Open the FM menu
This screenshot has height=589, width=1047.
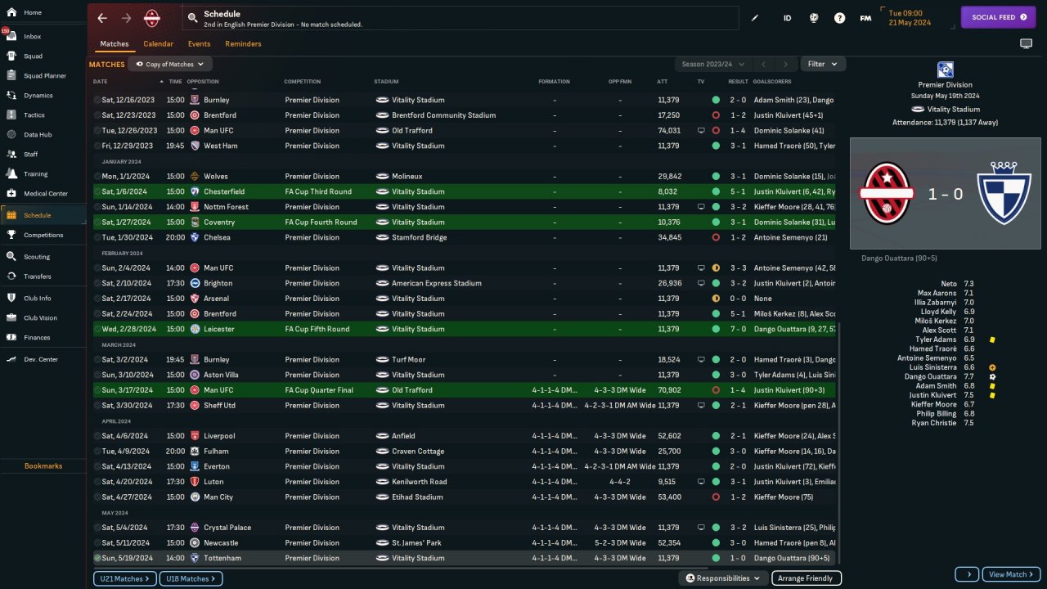tap(865, 18)
